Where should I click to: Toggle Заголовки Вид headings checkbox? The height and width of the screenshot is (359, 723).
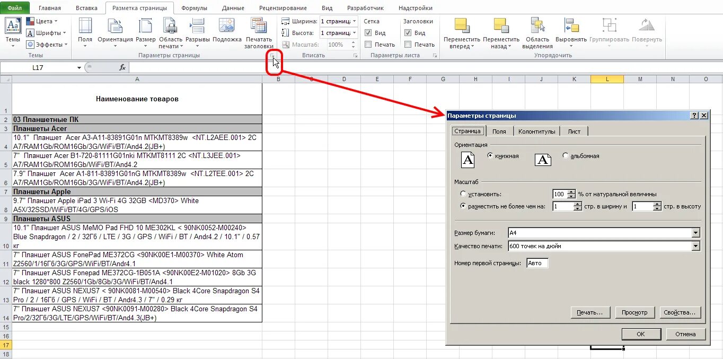point(408,33)
